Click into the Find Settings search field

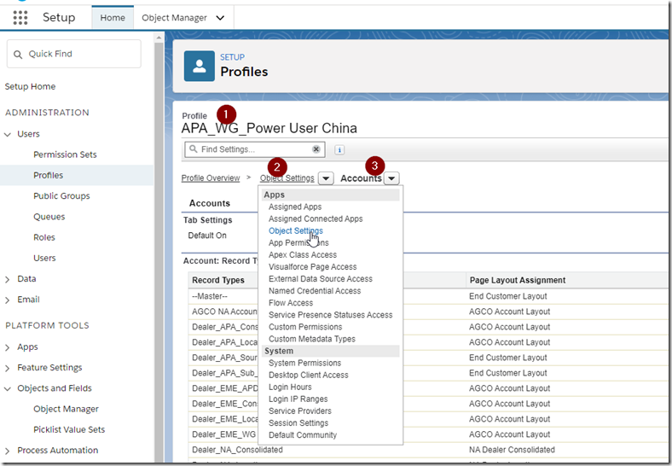pyautogui.click(x=255, y=149)
